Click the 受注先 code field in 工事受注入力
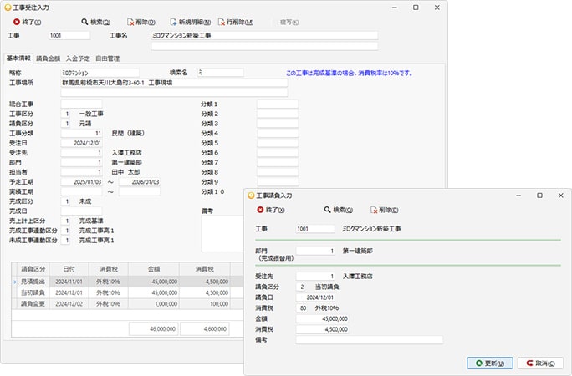 click(81, 153)
